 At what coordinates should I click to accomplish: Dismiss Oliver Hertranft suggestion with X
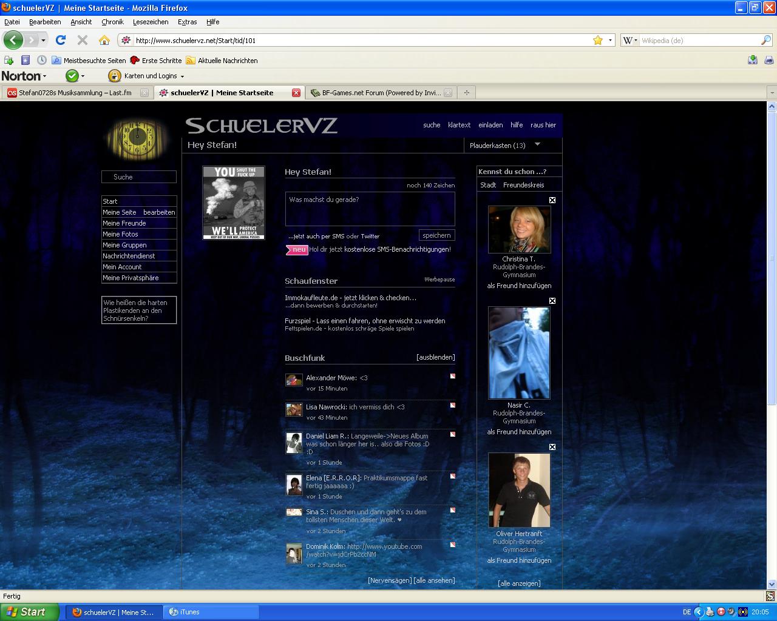coord(552,447)
